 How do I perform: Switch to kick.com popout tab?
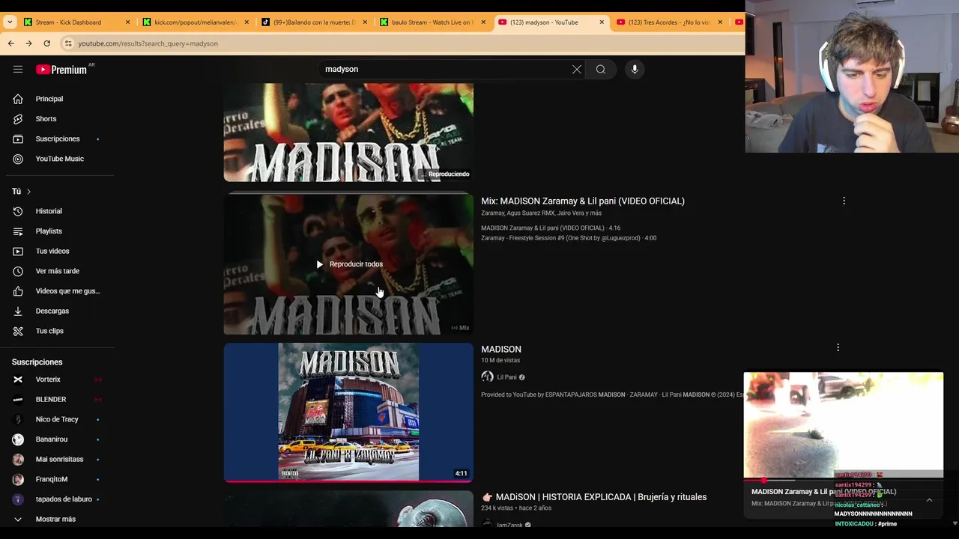(194, 22)
